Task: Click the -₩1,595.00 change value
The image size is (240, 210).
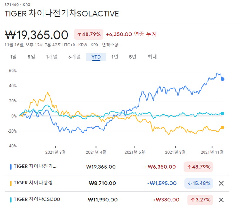Action: click(x=162, y=183)
